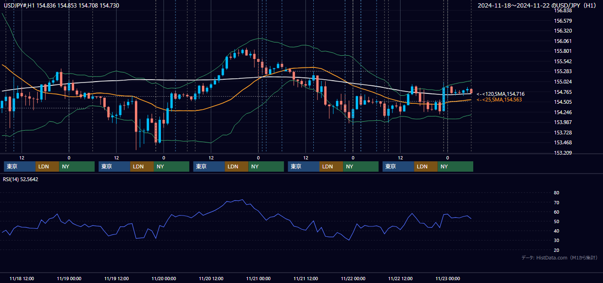Select price axis value 153.468
603x283 pixels.
563,142
